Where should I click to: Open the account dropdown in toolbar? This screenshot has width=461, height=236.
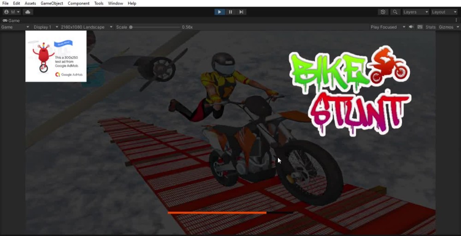pos(12,12)
